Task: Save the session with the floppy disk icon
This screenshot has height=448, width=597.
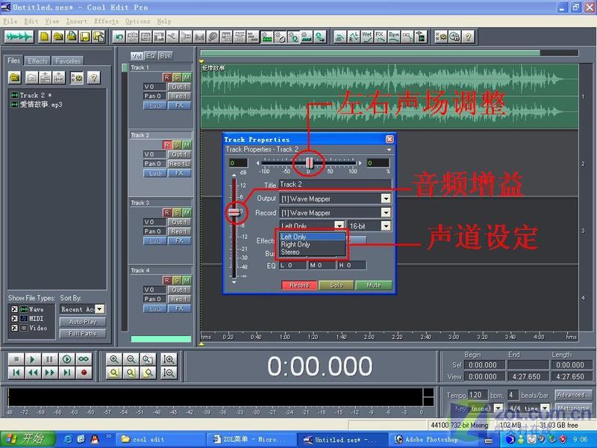Action: (85, 37)
